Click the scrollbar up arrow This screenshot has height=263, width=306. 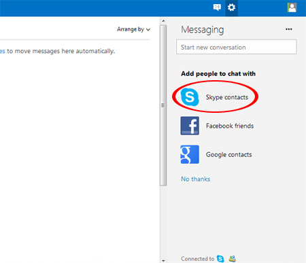[163, 21]
